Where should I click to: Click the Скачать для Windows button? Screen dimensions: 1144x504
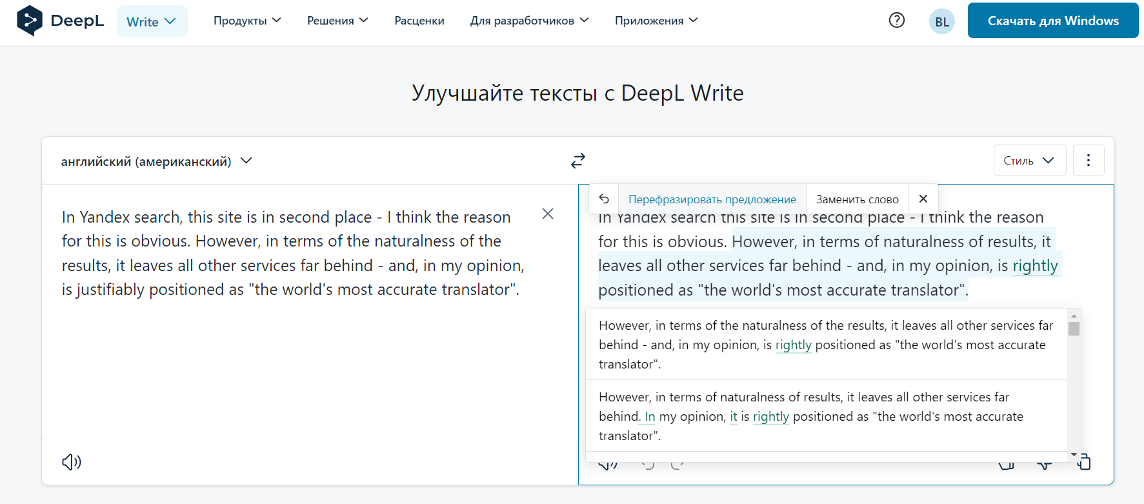(1052, 21)
